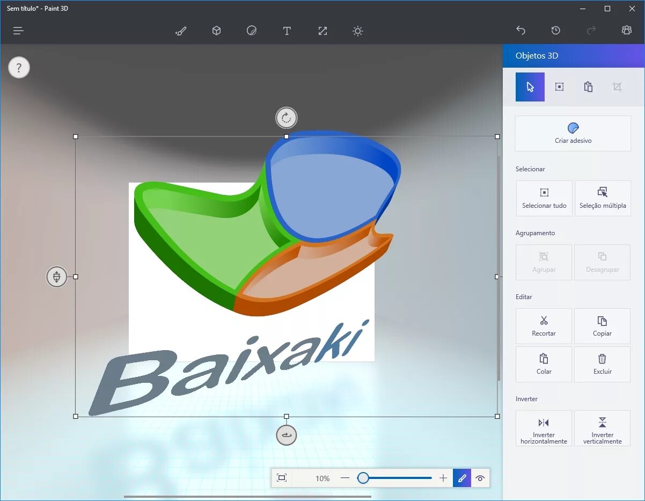Screen dimensions: 645x501
Task: Click the Undo arrow
Action: pyautogui.click(x=520, y=31)
